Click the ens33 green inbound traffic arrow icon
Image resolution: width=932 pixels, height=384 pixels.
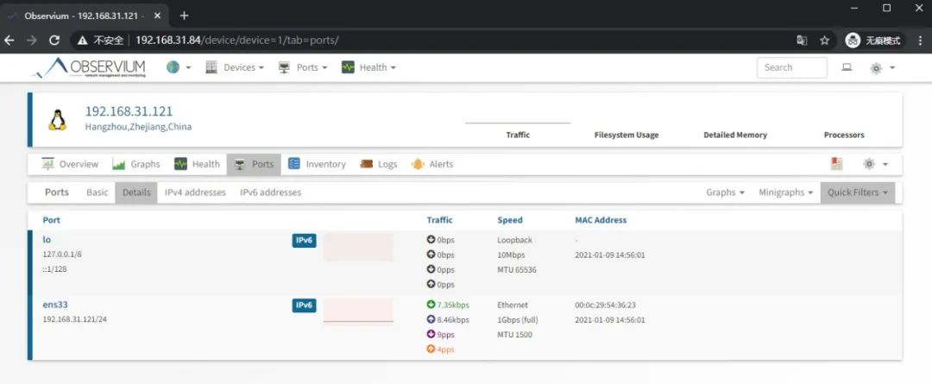[431, 305]
